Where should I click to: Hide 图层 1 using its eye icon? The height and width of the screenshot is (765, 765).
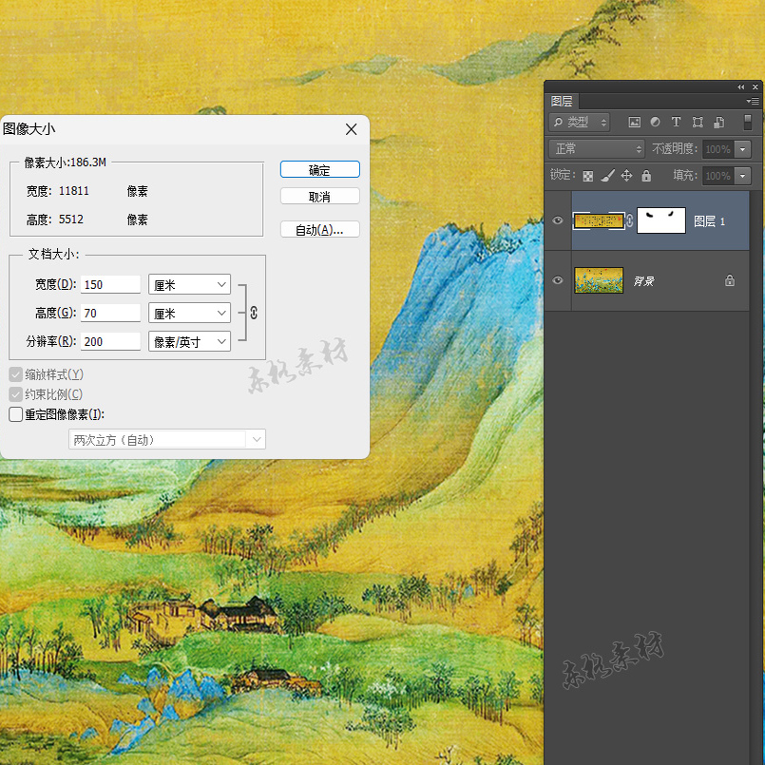557,220
